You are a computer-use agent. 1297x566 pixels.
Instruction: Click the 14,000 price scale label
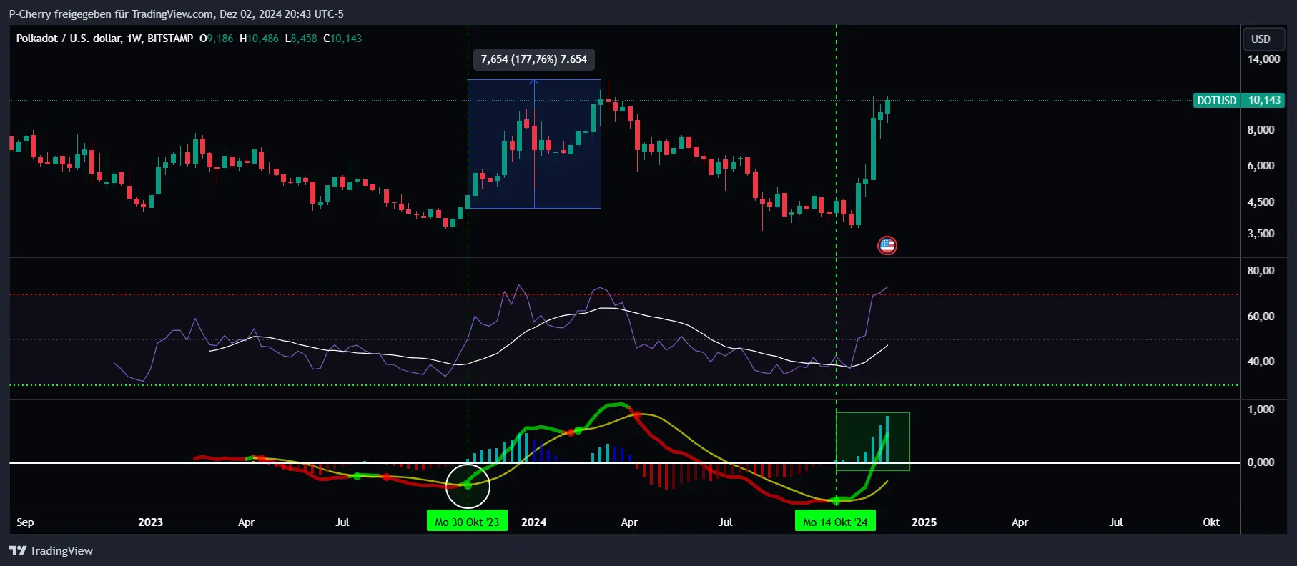coord(1263,59)
